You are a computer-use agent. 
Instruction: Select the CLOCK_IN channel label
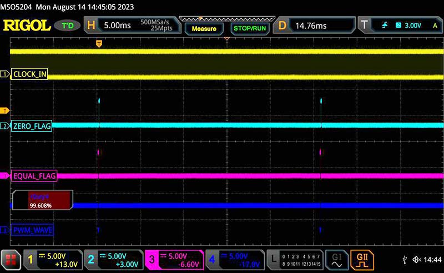pyautogui.click(x=29, y=74)
